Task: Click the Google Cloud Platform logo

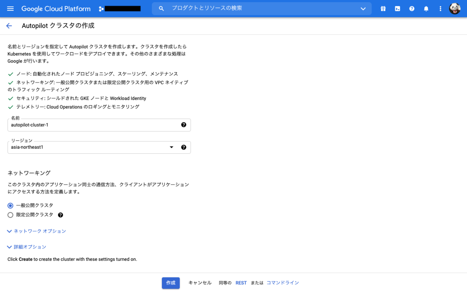Action: coord(56,9)
